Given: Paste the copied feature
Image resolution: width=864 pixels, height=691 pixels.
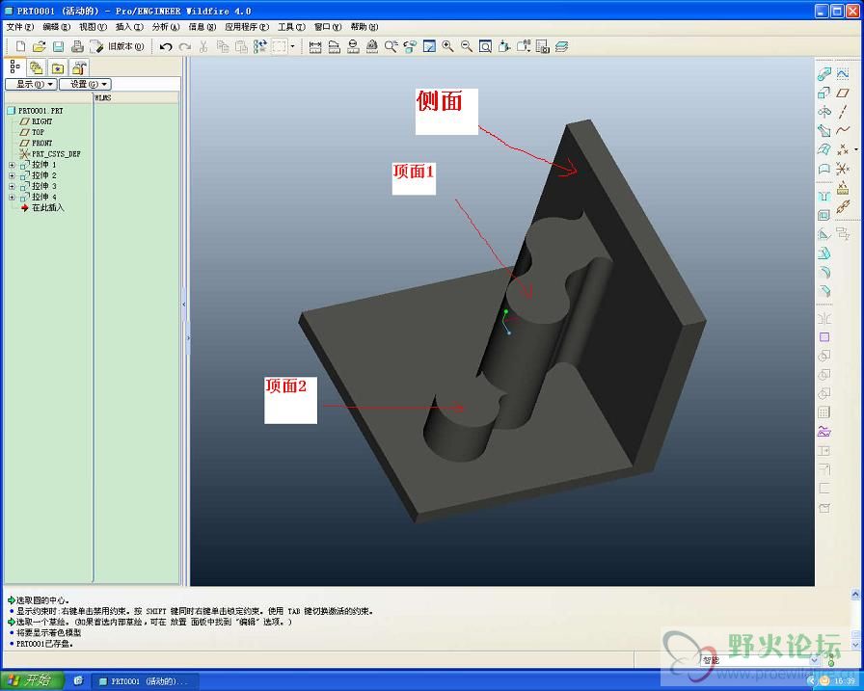Looking at the screenshot, I should click(241, 47).
